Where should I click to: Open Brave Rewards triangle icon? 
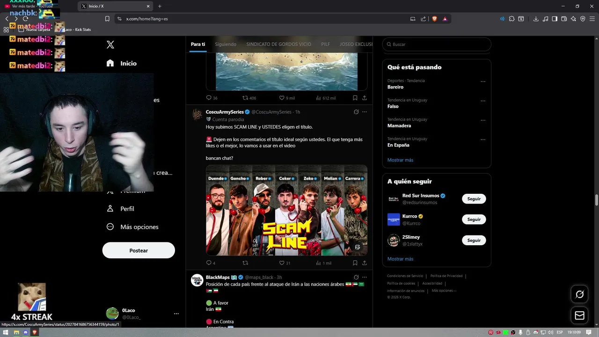[x=445, y=19]
